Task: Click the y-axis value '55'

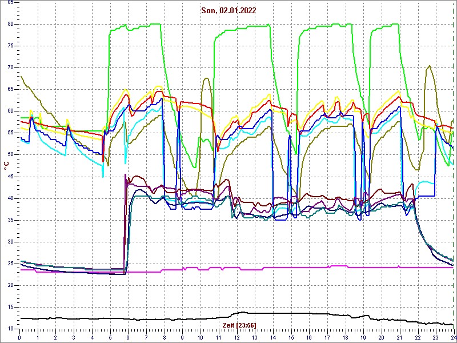Action: coord(10,133)
